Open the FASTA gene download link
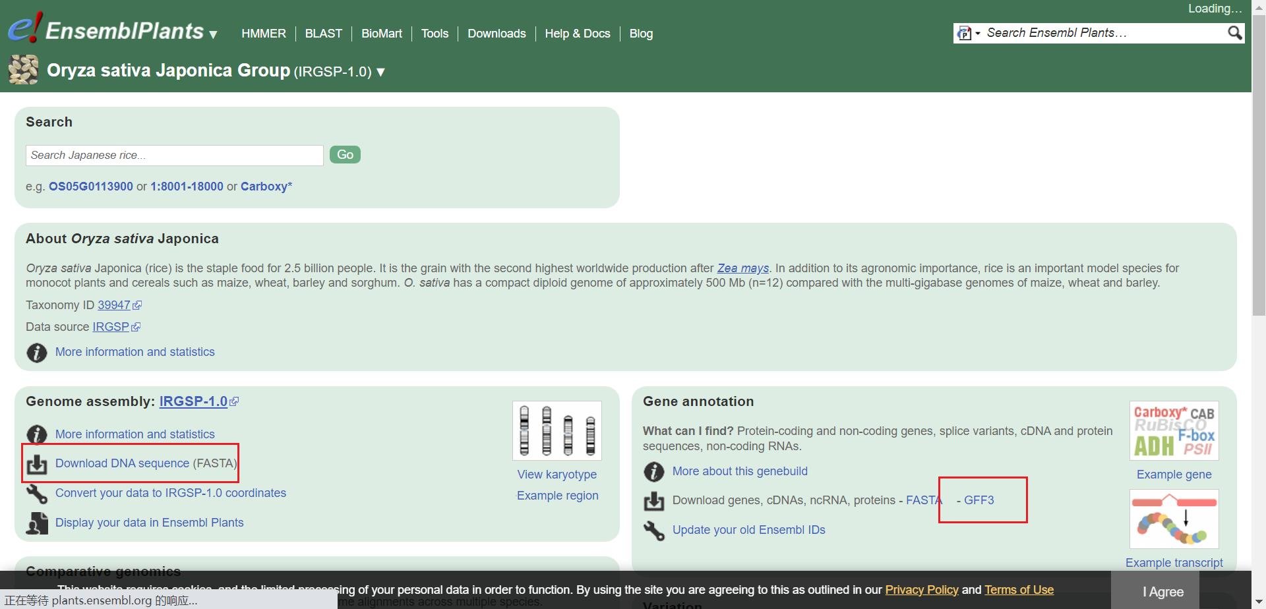This screenshot has width=1266, height=609. (924, 500)
